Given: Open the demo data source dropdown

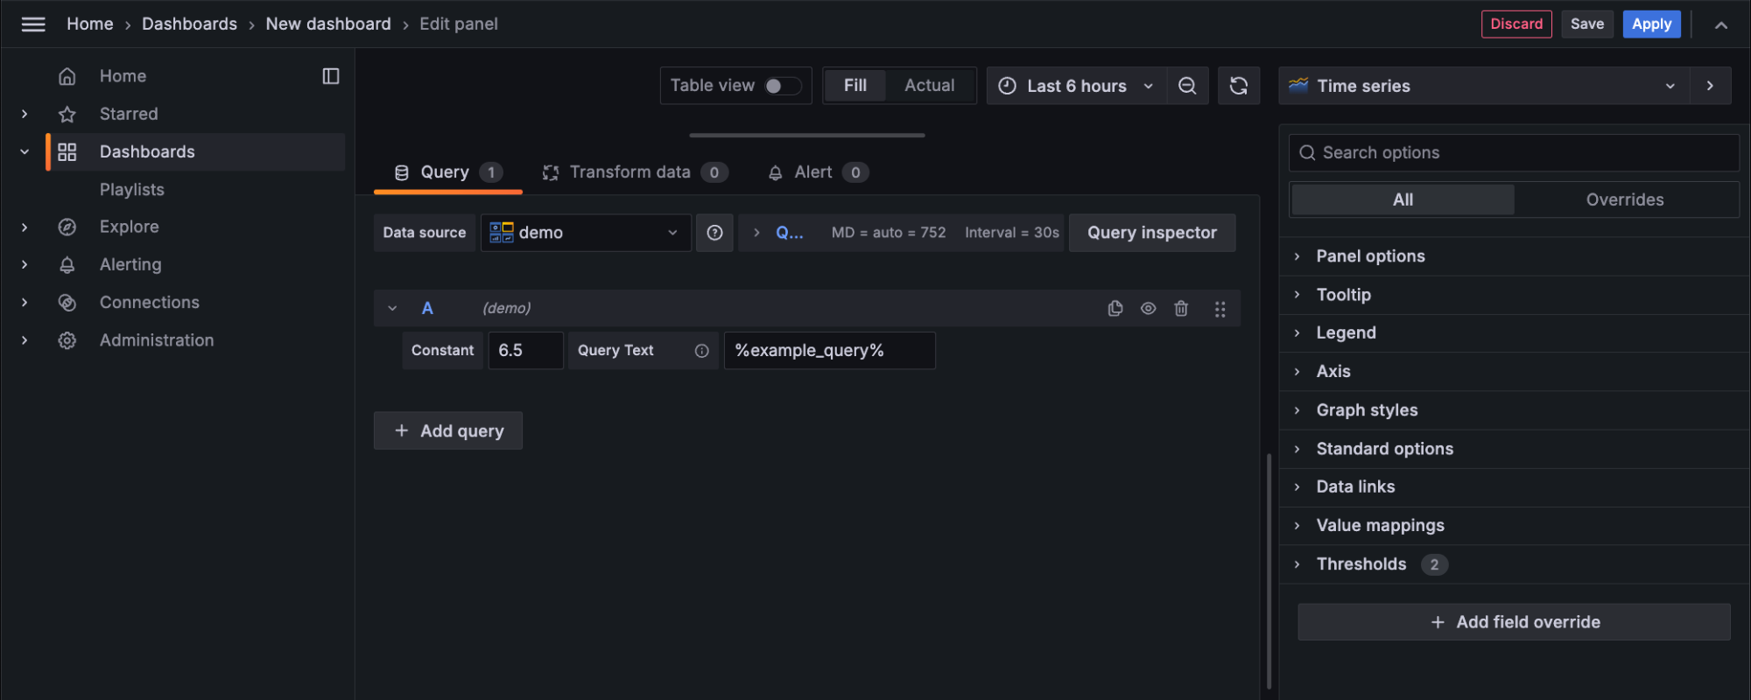Looking at the screenshot, I should coord(585,233).
